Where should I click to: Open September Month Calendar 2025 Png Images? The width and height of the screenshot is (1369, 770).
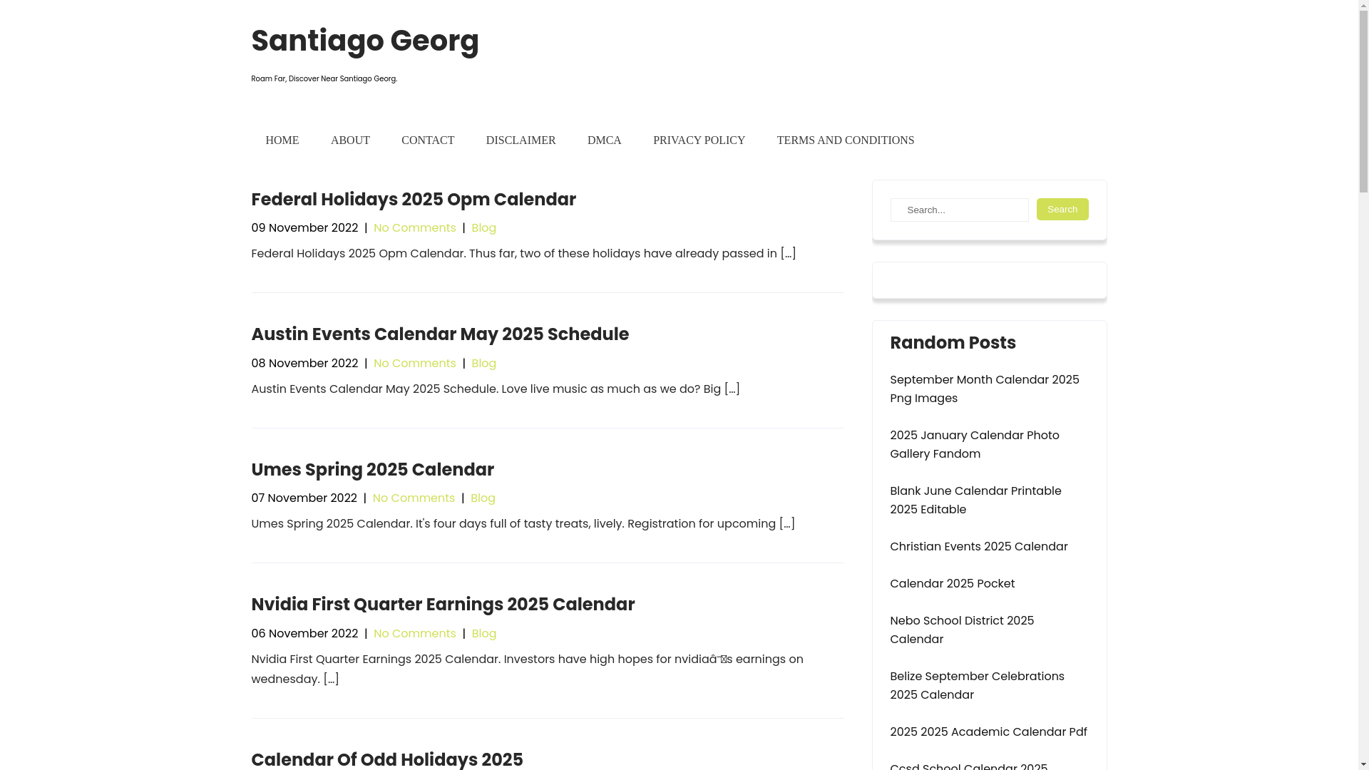tap(984, 389)
